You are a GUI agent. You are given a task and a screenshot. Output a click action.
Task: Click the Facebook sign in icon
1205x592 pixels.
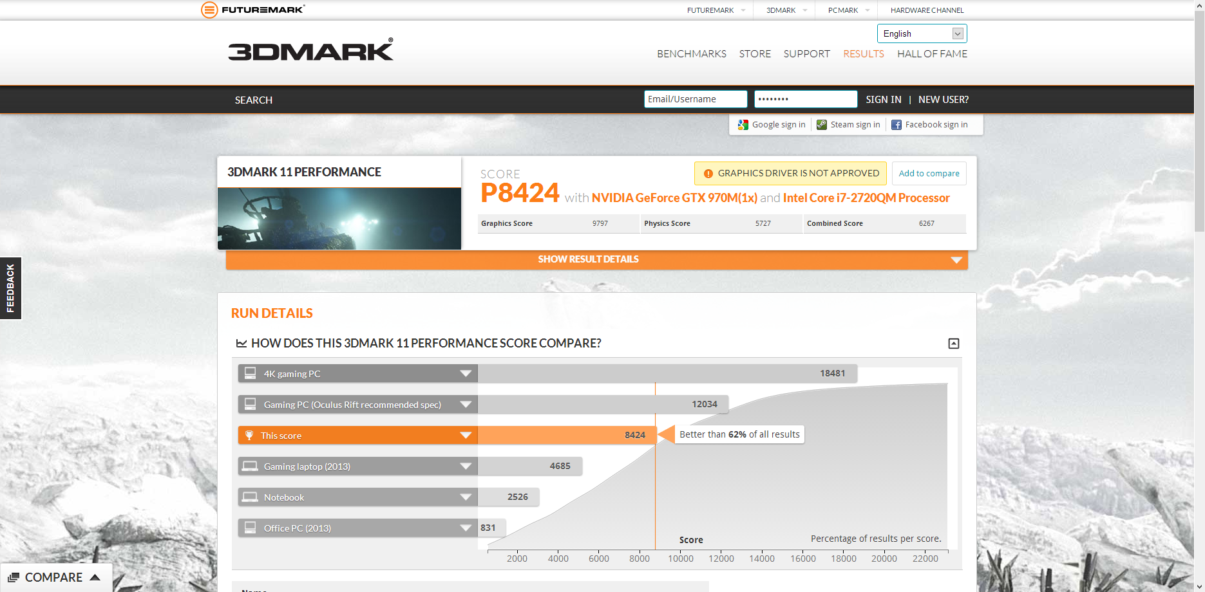[x=897, y=125]
